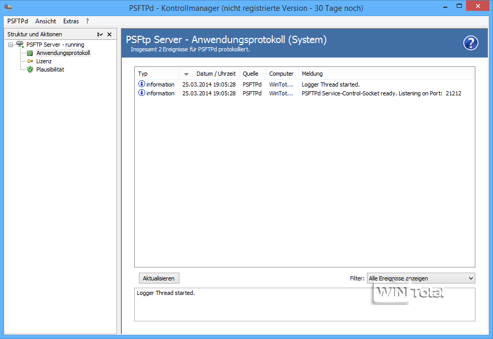Open the Filter dropdown Alle Ereignisse anzeigen

tap(421, 278)
